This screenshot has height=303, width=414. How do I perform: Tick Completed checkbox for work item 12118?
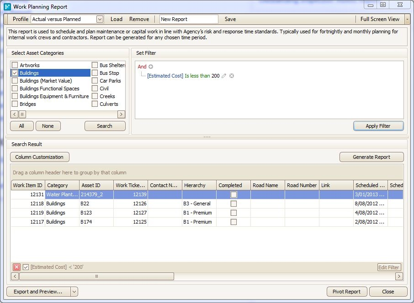click(x=234, y=204)
